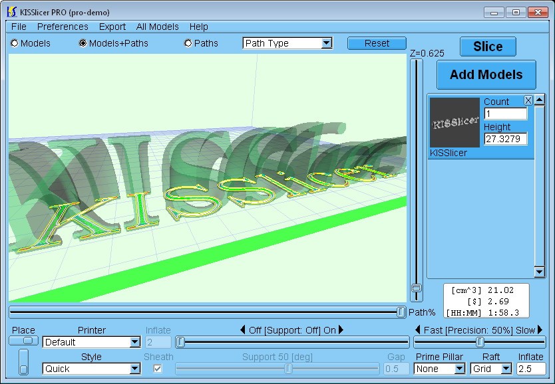
Task: Click model list scroll-up arrow
Action: (540, 100)
